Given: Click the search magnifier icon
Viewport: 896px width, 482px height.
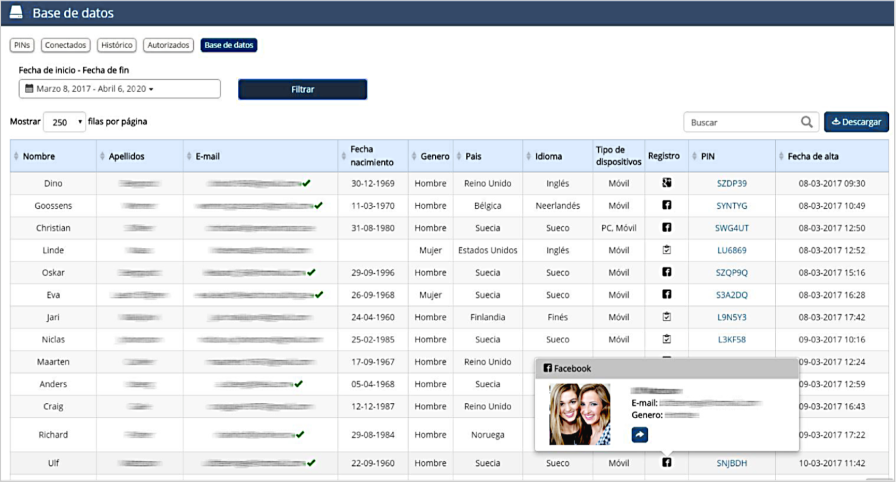Looking at the screenshot, I should pyautogui.click(x=806, y=122).
